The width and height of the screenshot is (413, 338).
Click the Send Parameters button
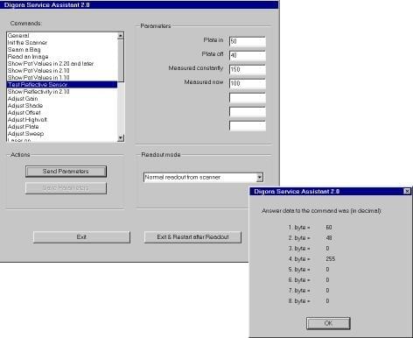(x=66, y=172)
